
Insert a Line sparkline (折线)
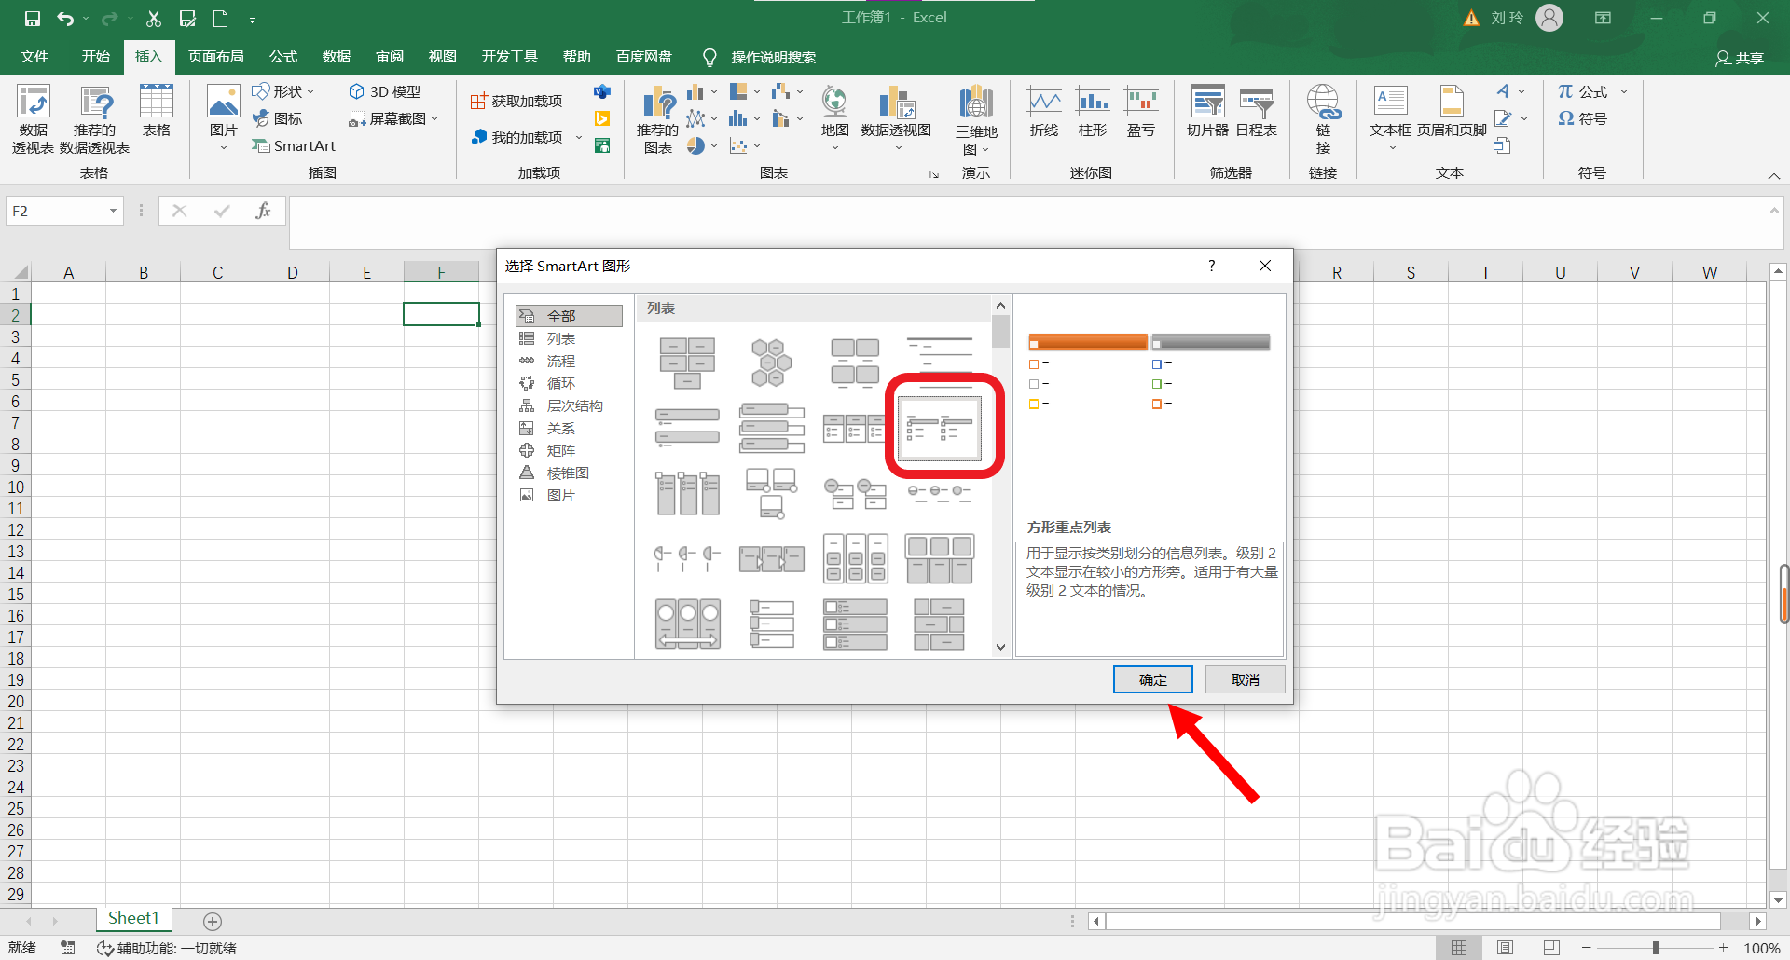point(1044,112)
